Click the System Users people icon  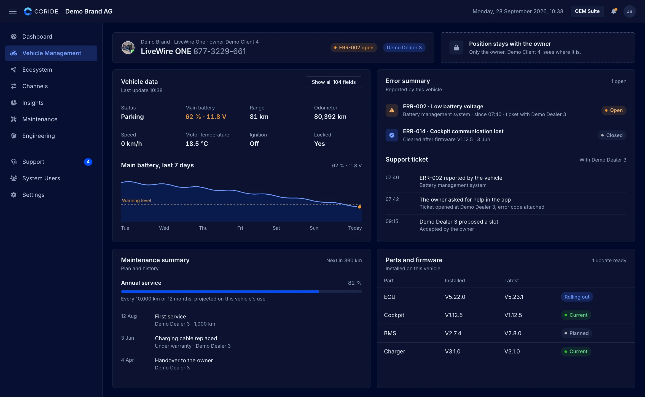pyautogui.click(x=14, y=178)
